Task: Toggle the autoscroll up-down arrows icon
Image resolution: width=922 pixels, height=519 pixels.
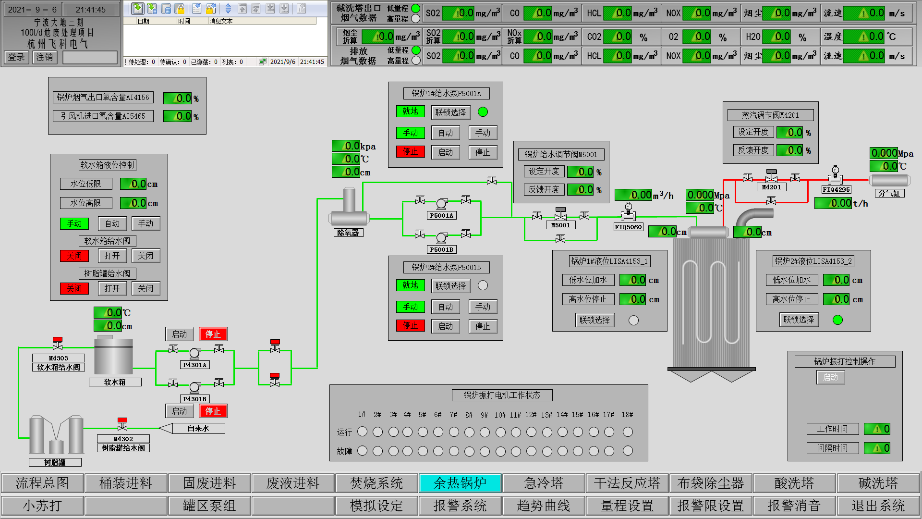Action: [x=228, y=9]
